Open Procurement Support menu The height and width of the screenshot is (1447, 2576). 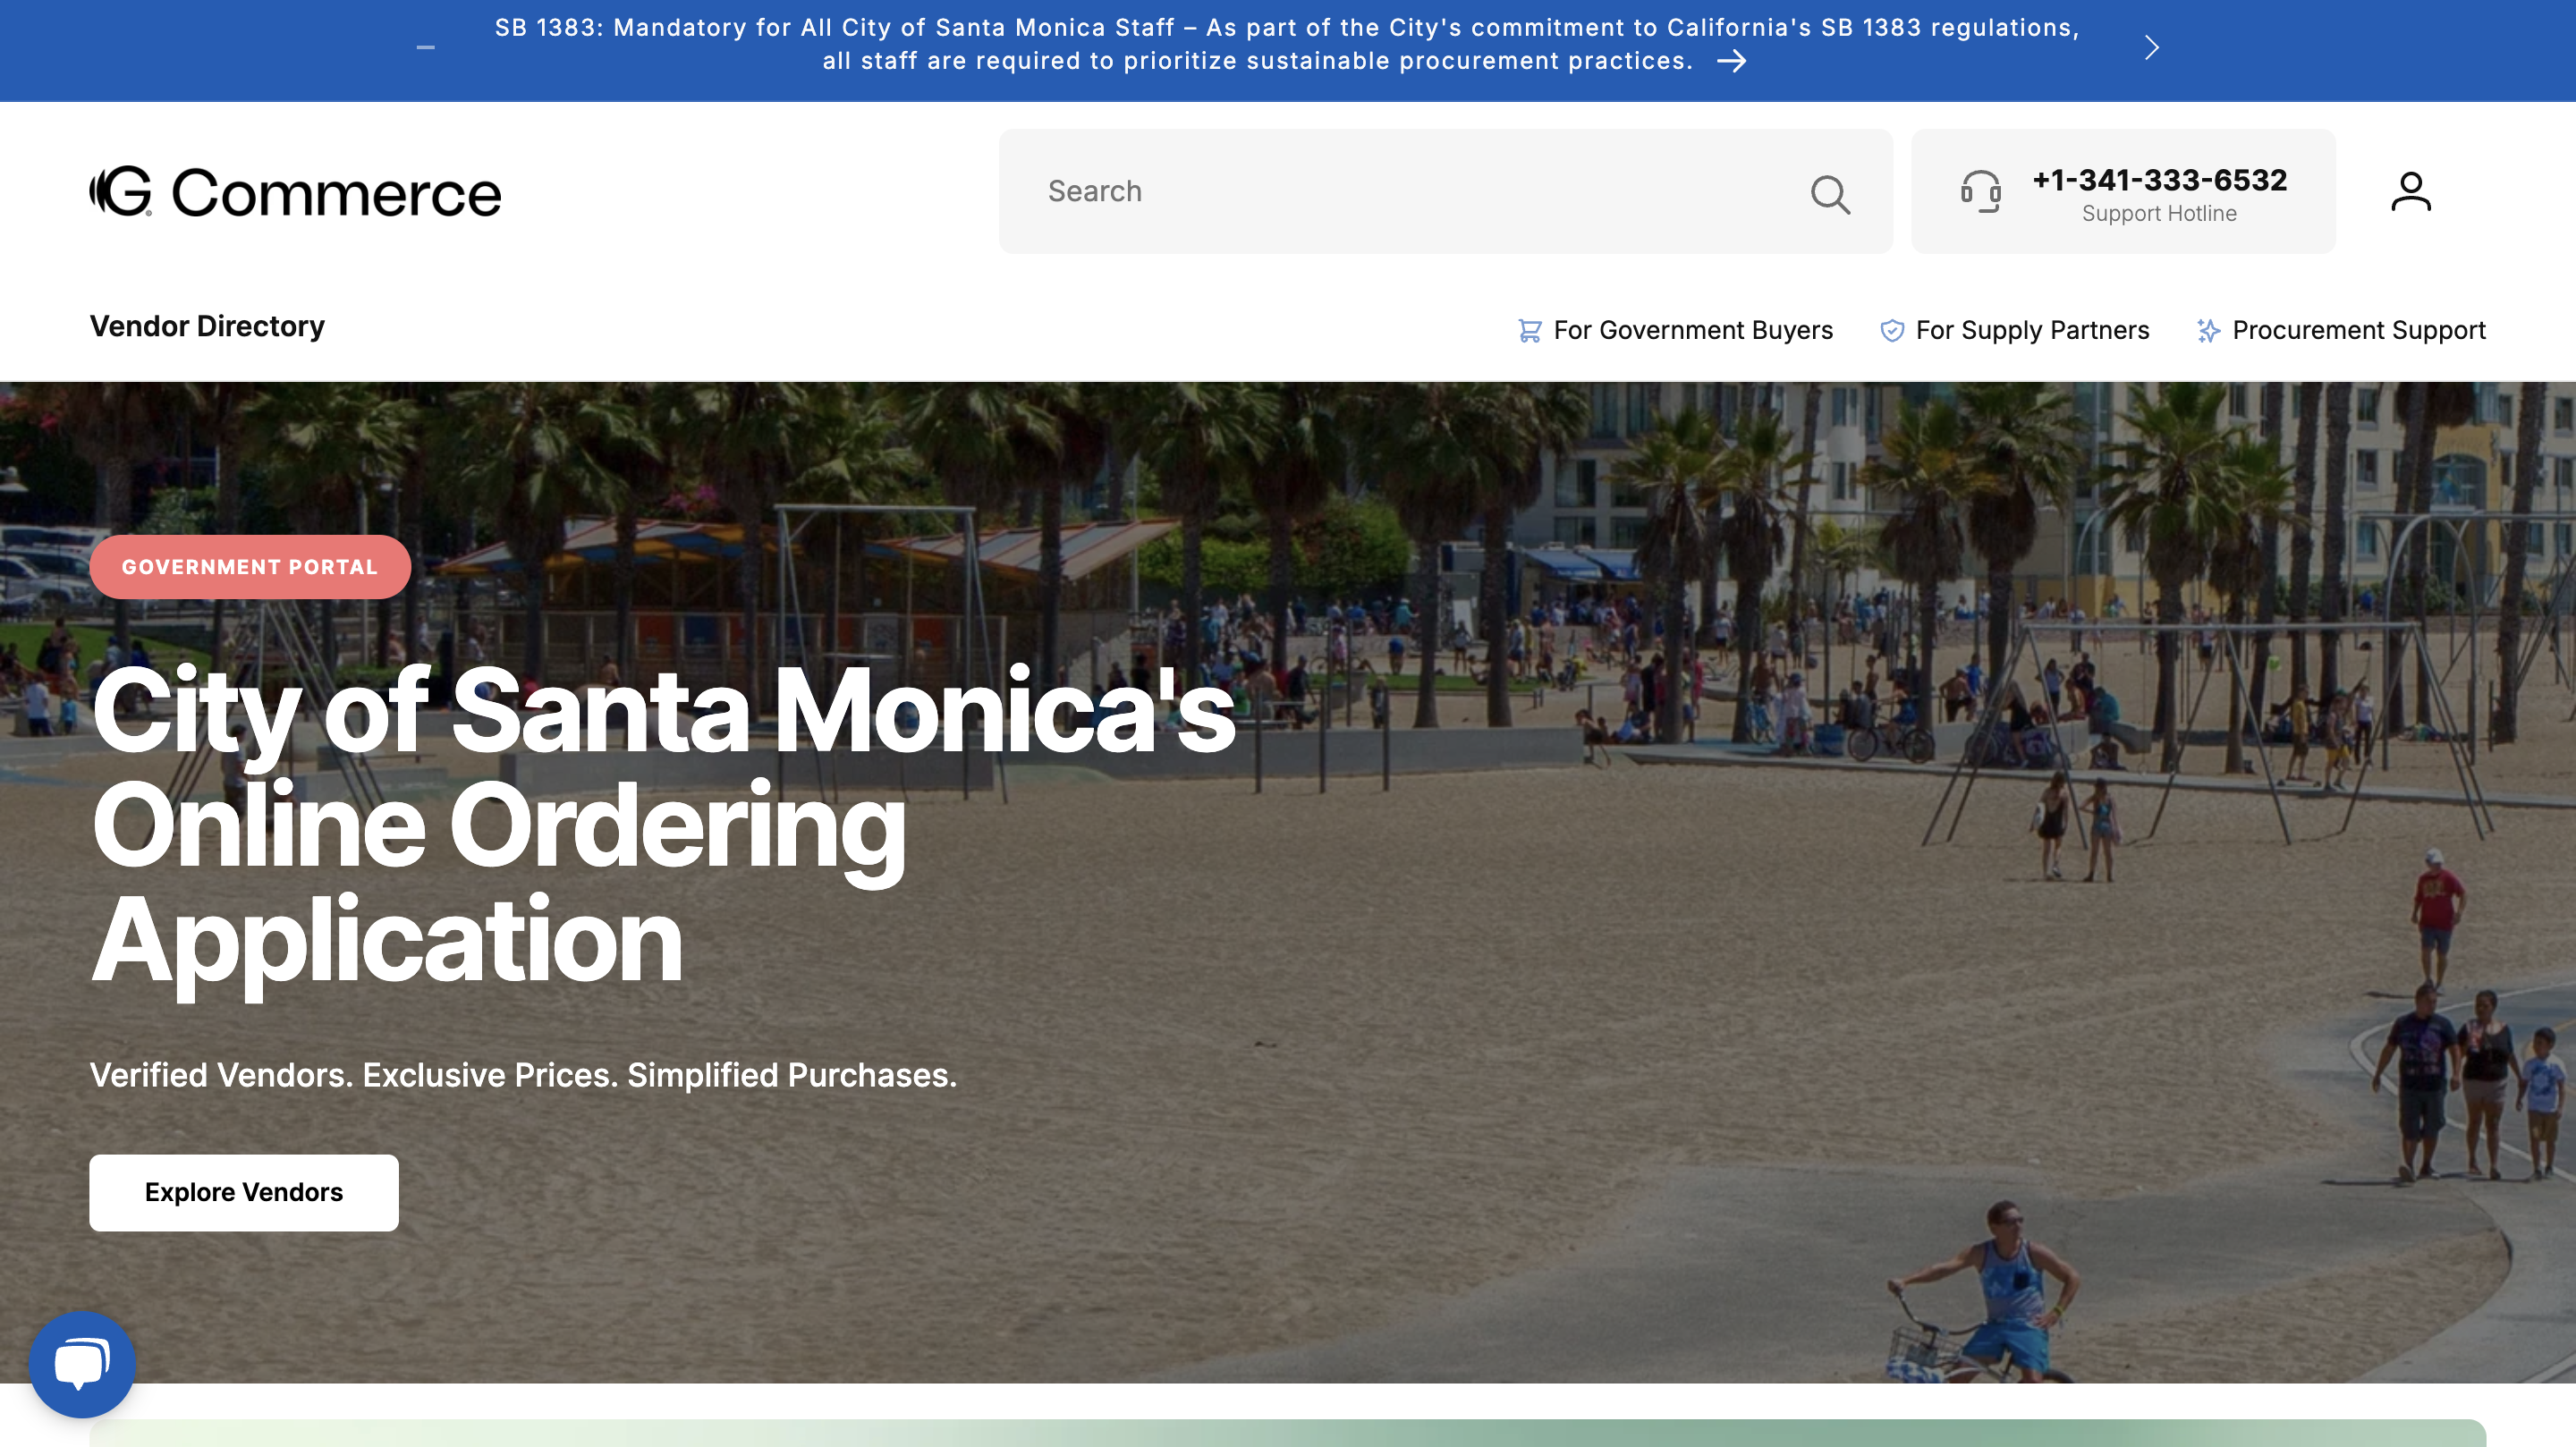[2340, 331]
